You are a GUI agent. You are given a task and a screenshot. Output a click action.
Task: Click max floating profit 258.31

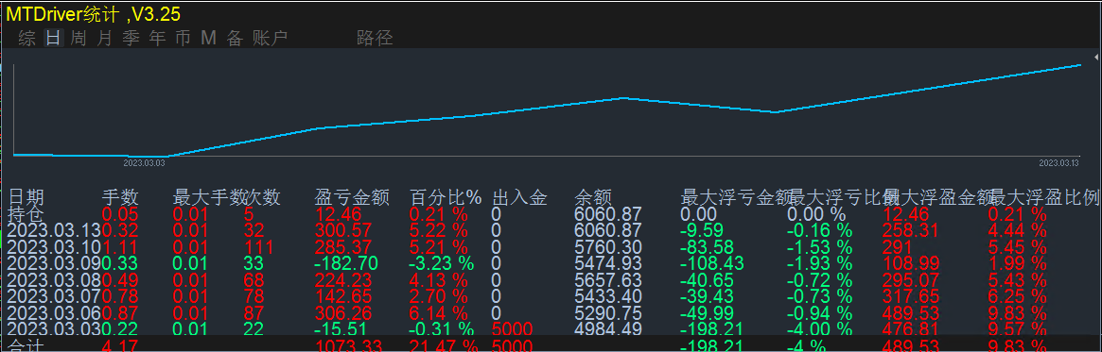pos(911,230)
